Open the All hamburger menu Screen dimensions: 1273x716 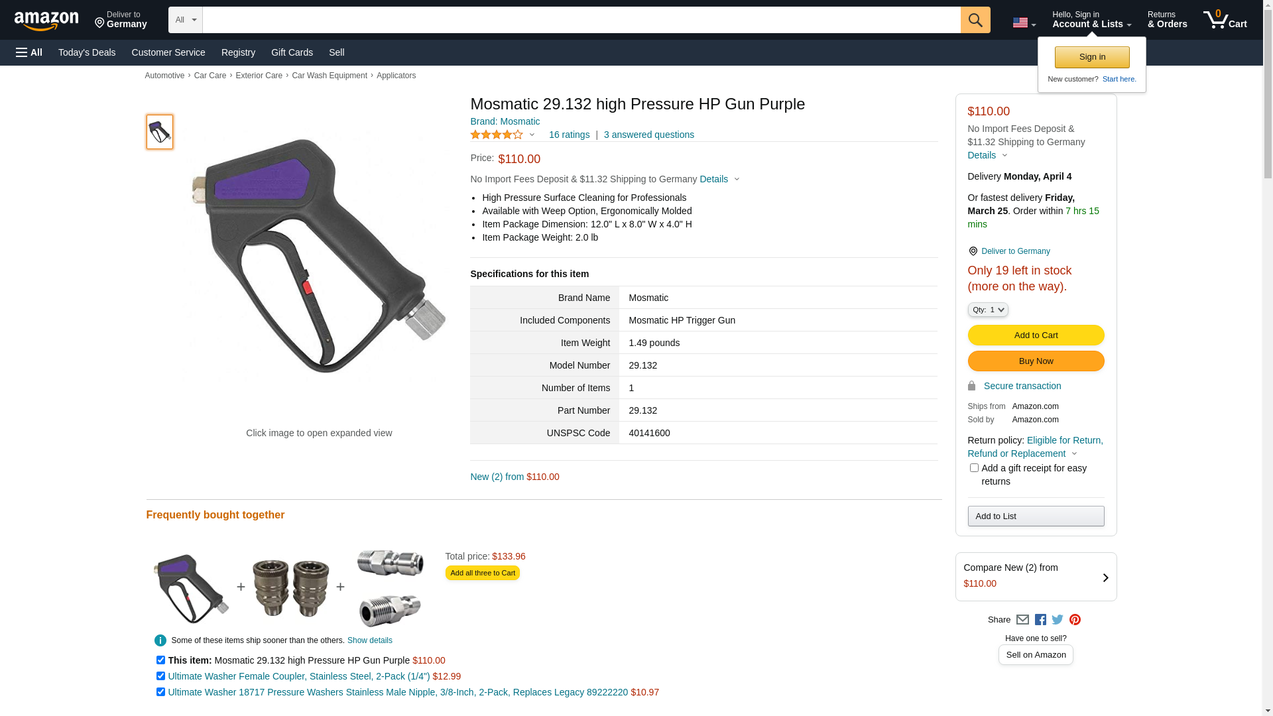[29, 52]
